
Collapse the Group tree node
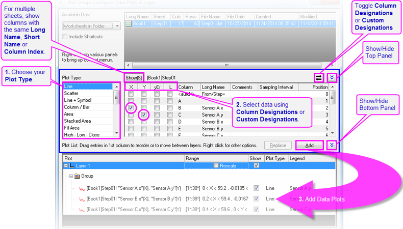(x=70, y=176)
